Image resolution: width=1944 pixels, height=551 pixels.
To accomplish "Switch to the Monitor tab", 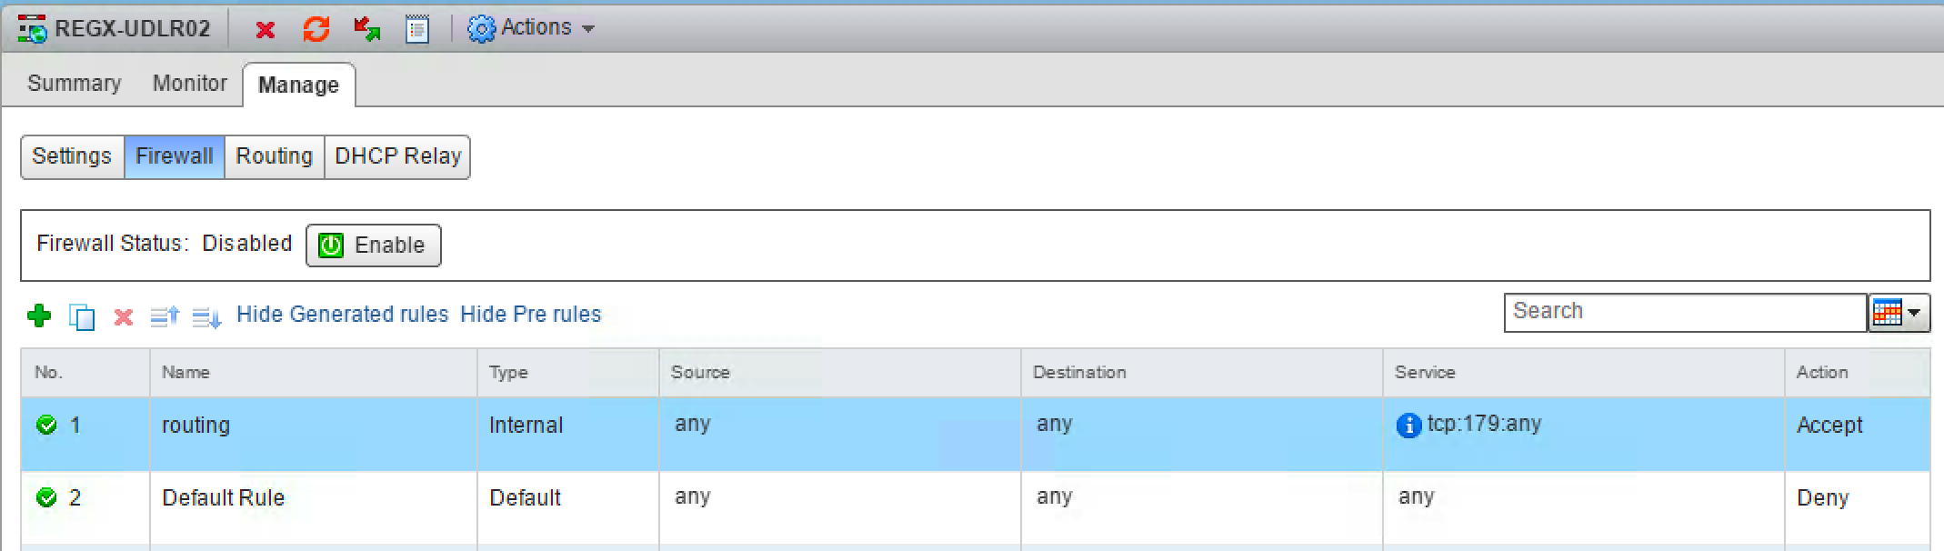I will click(189, 84).
